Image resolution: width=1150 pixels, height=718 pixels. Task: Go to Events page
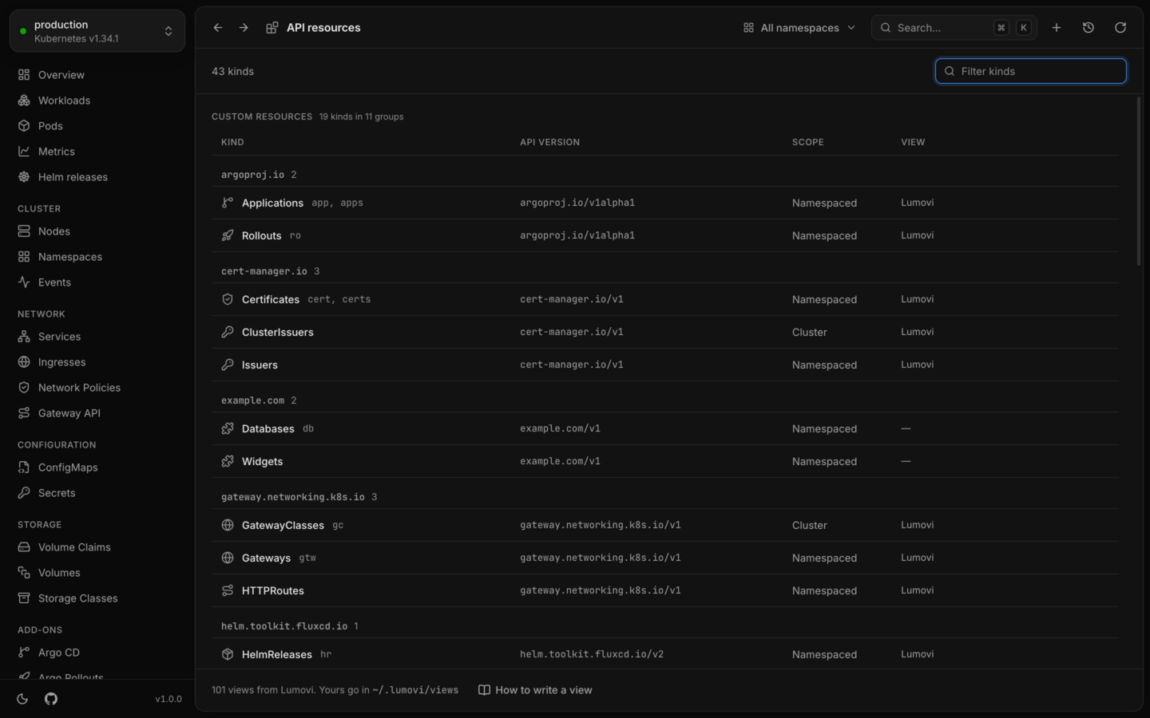(x=97, y=282)
